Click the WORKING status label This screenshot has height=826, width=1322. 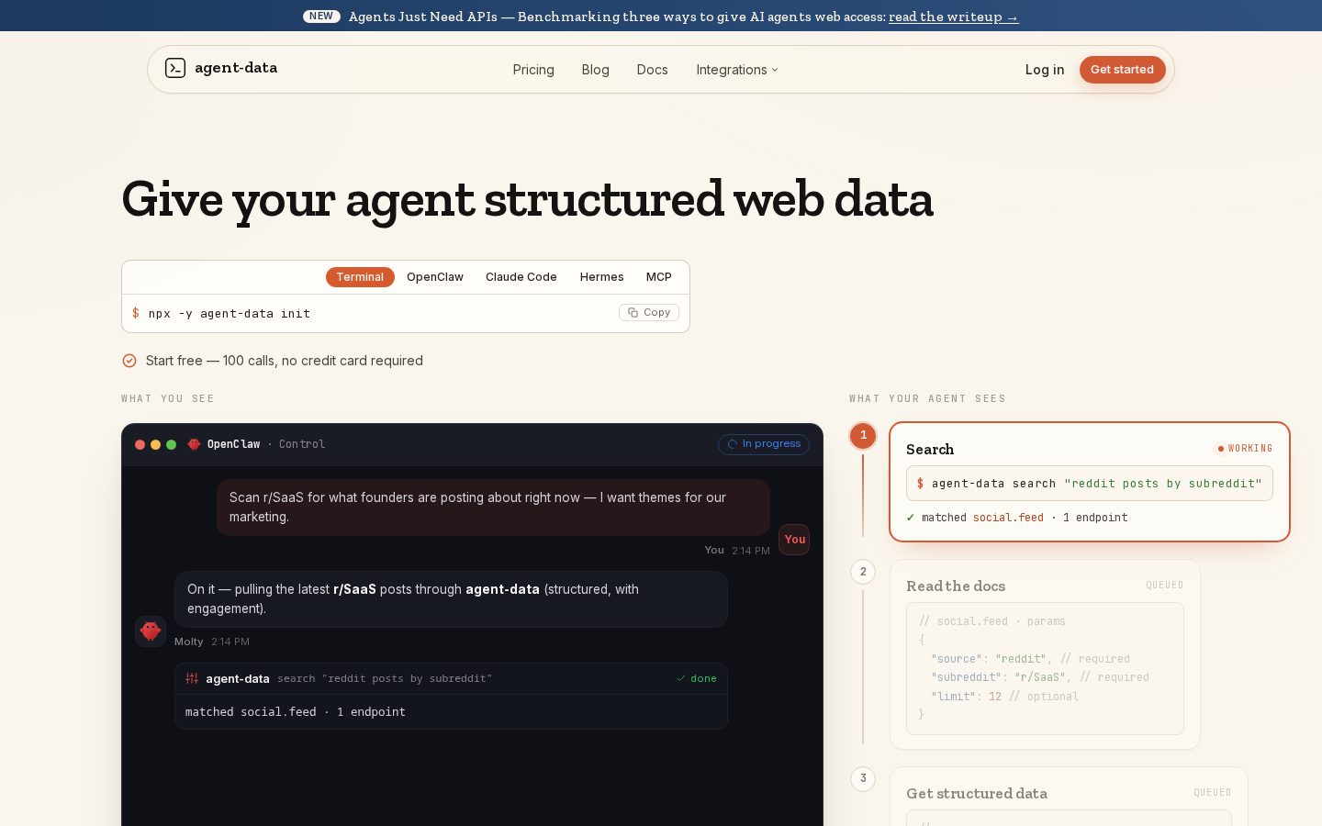pyautogui.click(x=1250, y=449)
